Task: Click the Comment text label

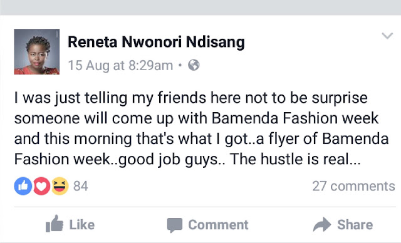Action: [x=218, y=225]
